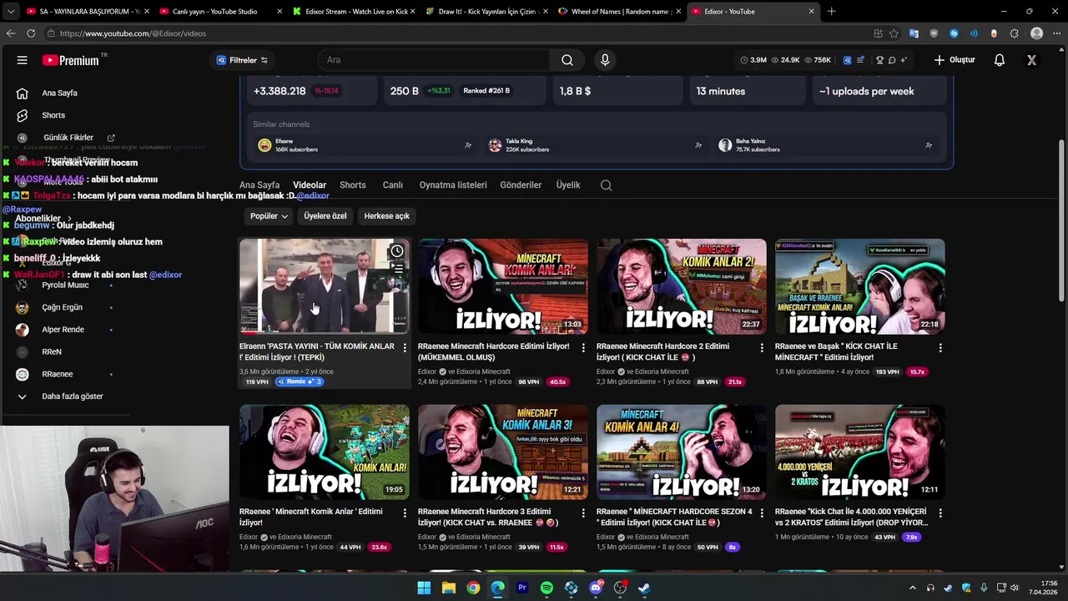Expand Daha fazla göster in sidebar
Viewport: 1068px width, 601px height.
[x=73, y=396]
